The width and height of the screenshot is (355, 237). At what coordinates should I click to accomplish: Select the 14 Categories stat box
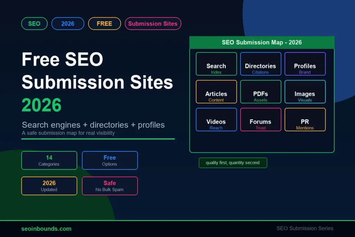(49, 160)
